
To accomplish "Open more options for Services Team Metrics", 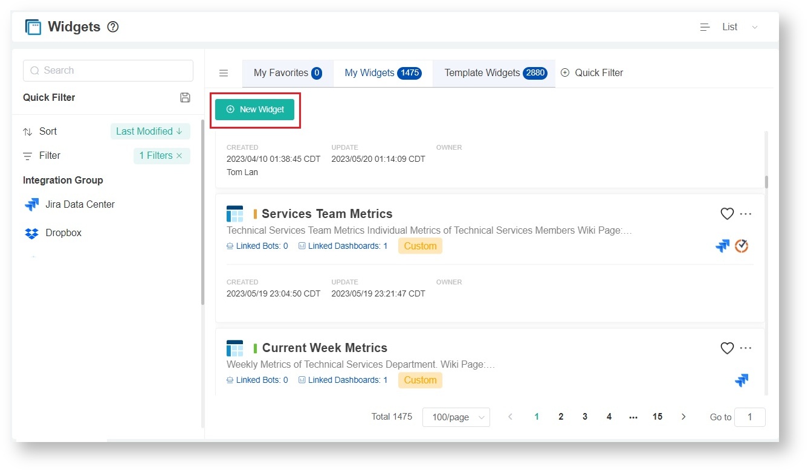I will (746, 214).
